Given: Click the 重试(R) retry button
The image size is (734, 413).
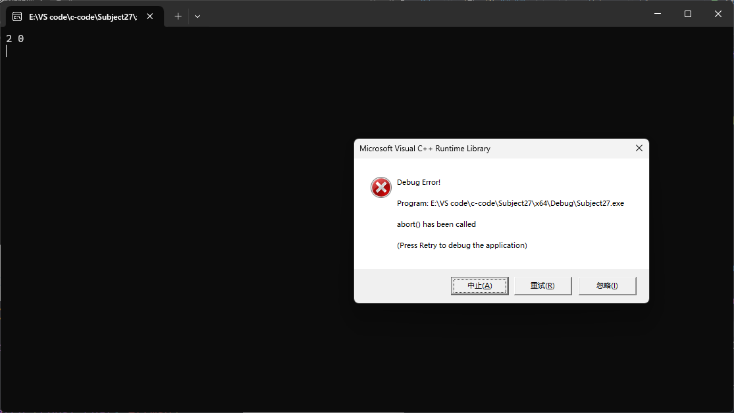Looking at the screenshot, I should tap(542, 286).
